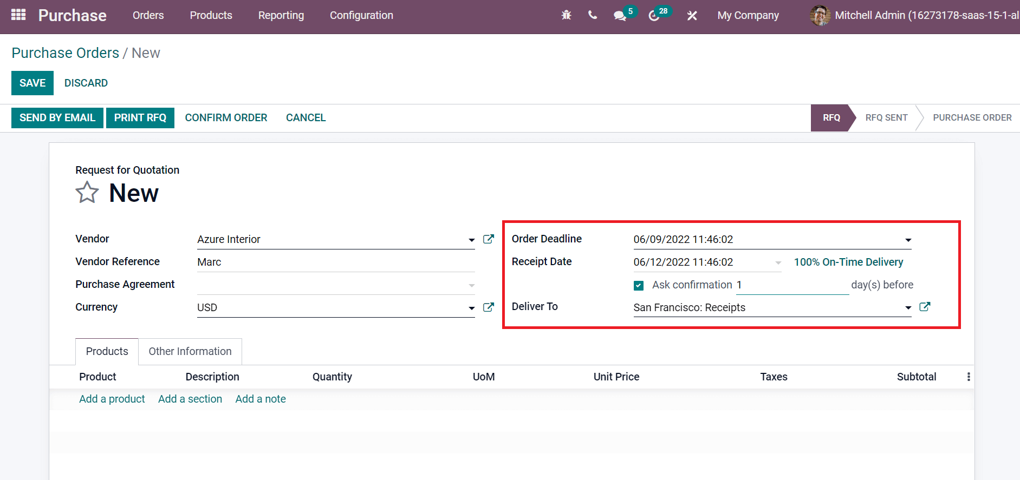The height and width of the screenshot is (480, 1020).
Task: Click the Quantity column header
Action: click(332, 377)
